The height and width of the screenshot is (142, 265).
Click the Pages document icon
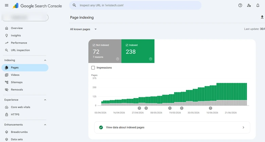6,68
